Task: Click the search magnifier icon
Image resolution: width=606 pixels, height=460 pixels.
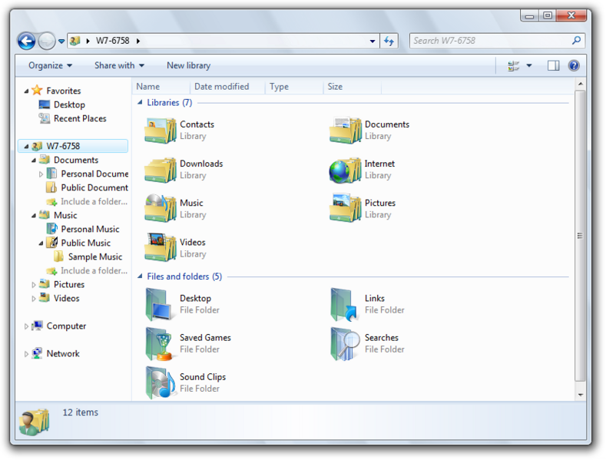Action: pos(576,40)
